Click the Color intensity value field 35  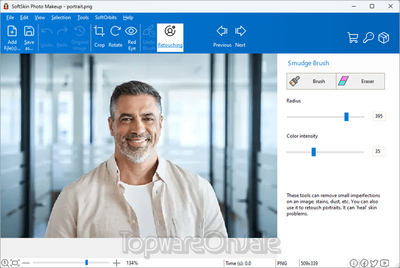pyautogui.click(x=379, y=151)
